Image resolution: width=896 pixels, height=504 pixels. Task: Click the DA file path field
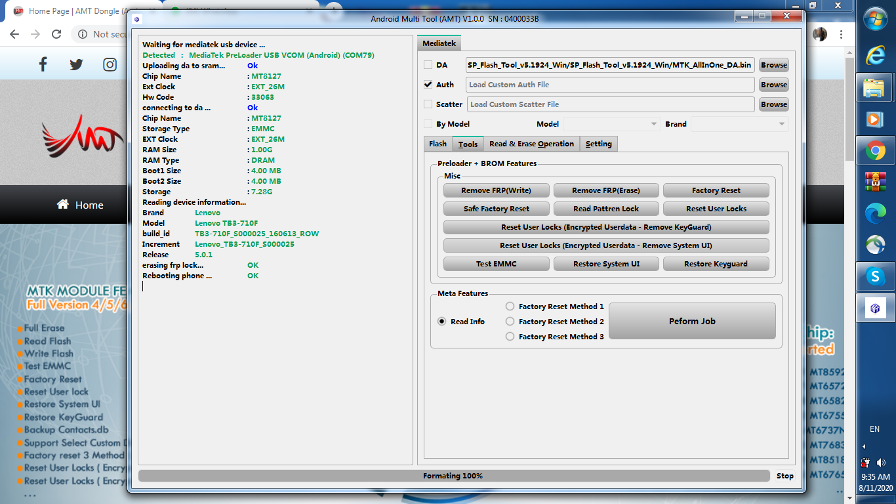pyautogui.click(x=610, y=65)
